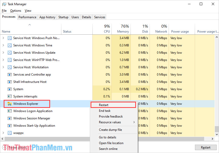Click the Windows Explorer folder icon
This screenshot has height=153, width=219.
[10, 104]
